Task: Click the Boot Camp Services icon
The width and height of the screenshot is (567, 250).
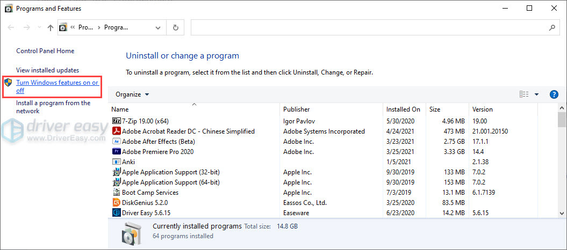Action: coord(117,192)
